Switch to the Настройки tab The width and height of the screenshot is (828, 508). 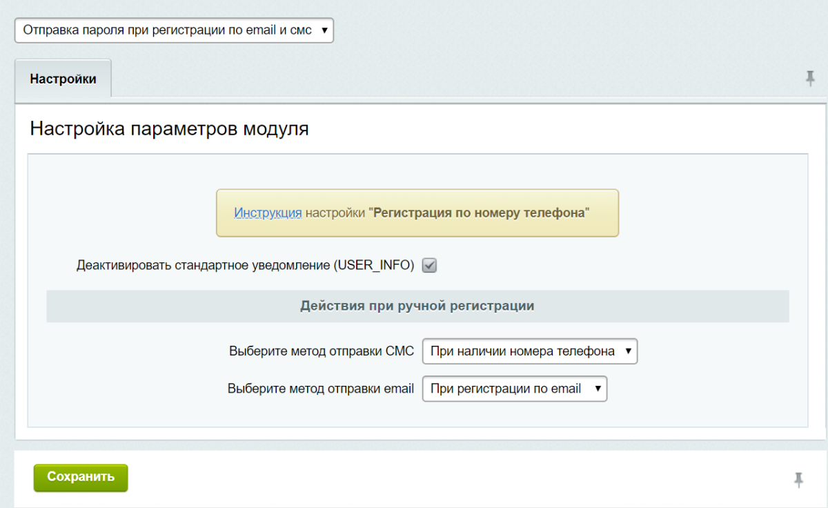(63, 78)
